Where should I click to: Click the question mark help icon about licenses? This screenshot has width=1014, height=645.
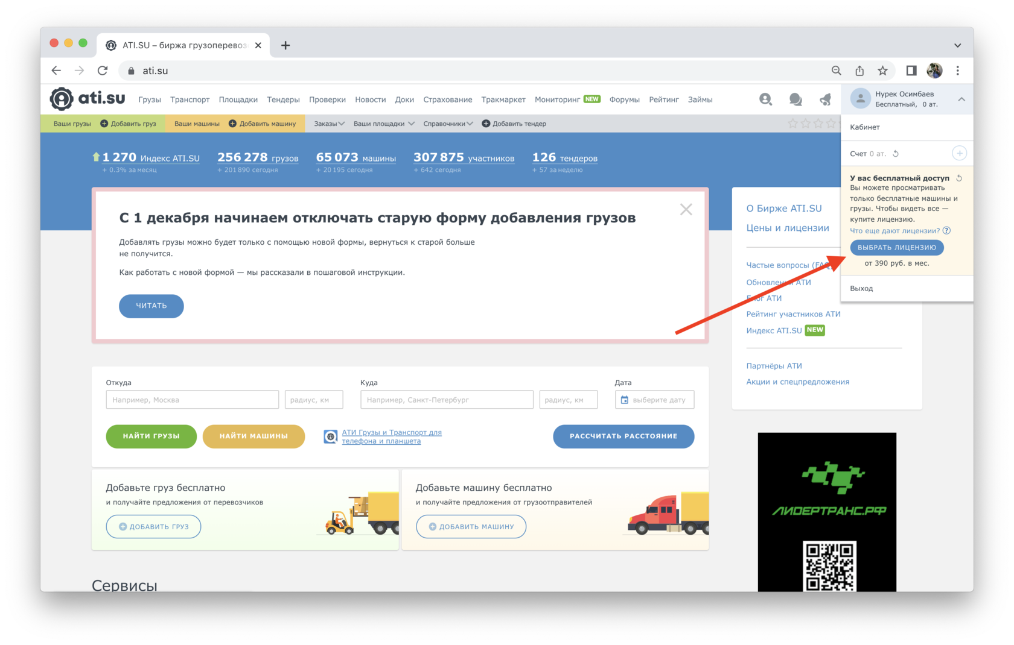point(946,230)
